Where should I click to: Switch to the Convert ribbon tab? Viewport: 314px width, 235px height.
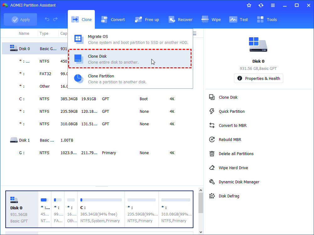[113, 19]
